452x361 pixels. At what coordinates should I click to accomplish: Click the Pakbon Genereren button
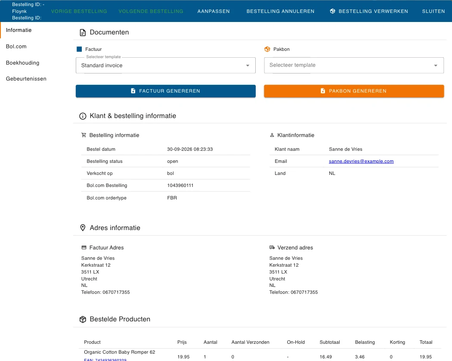click(x=354, y=91)
